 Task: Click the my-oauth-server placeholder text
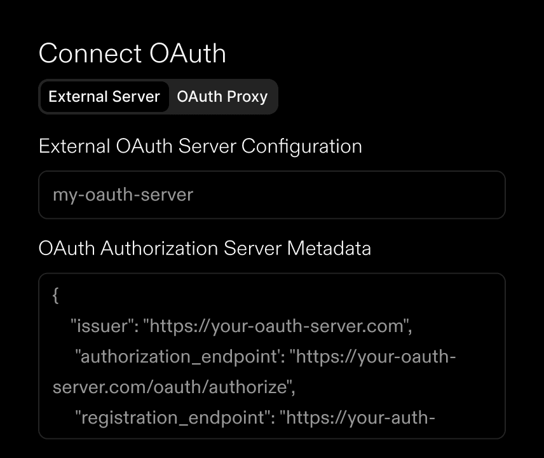pyautogui.click(x=122, y=195)
